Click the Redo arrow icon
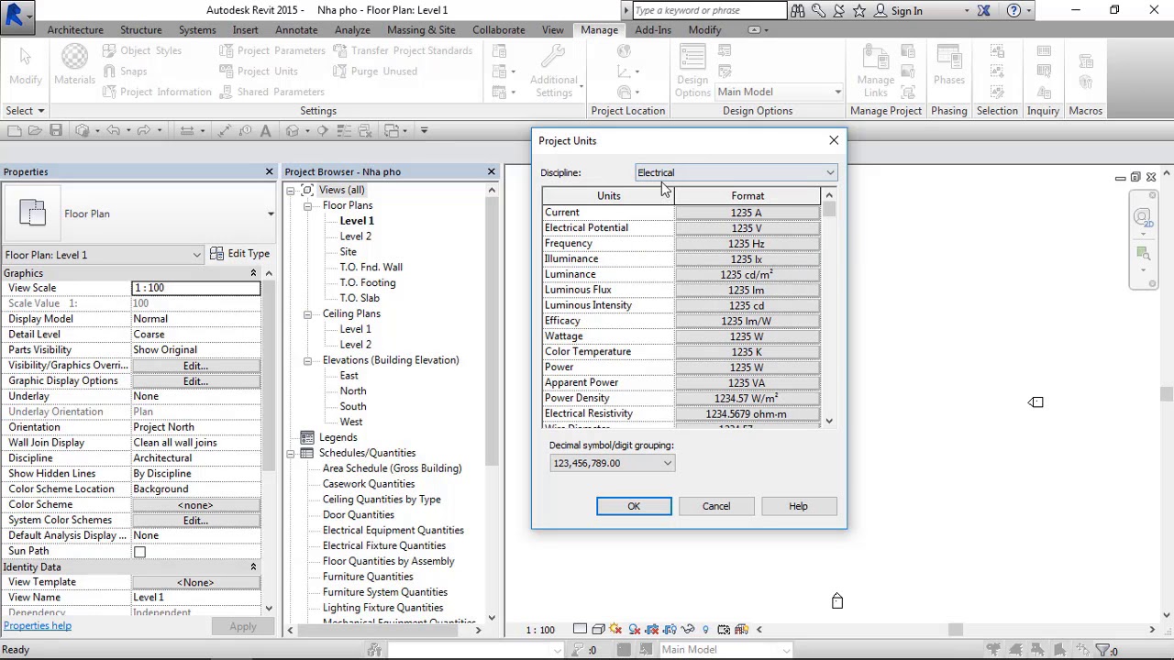The height and width of the screenshot is (660, 1174). click(x=144, y=131)
